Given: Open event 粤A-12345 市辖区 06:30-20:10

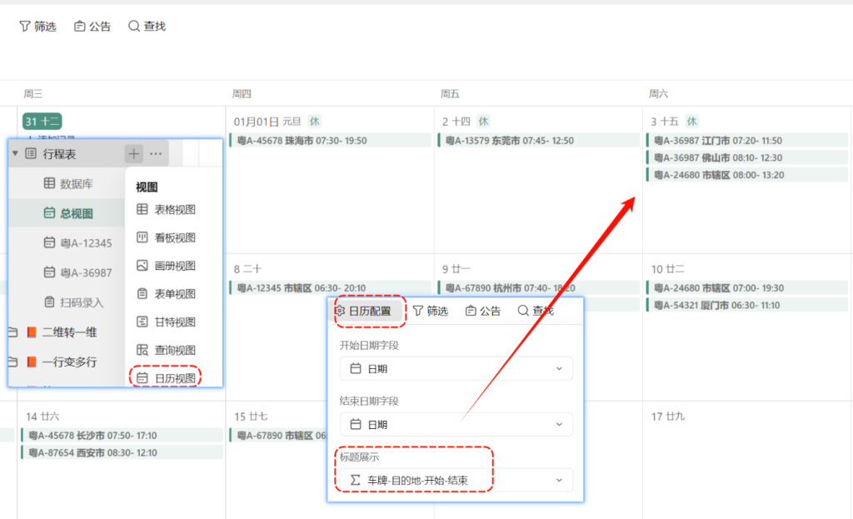Looking at the screenshot, I should pos(331,287).
